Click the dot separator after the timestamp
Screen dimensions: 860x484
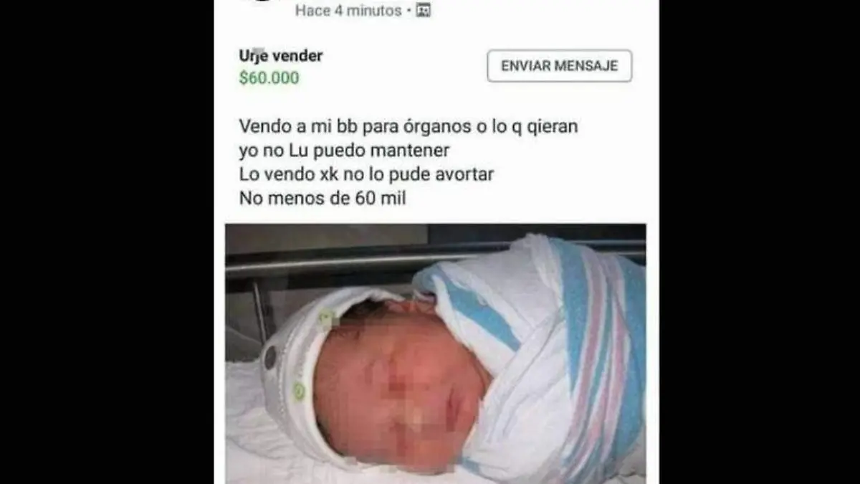tap(408, 11)
